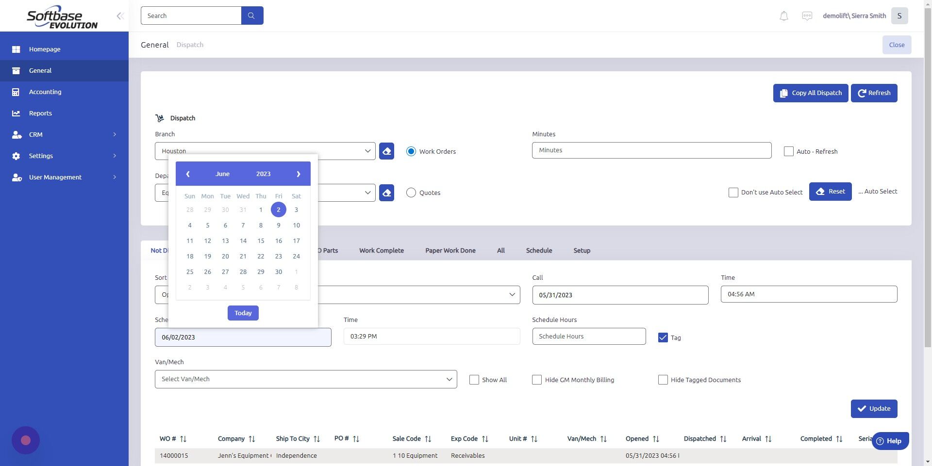The width and height of the screenshot is (932, 466).
Task: Open the chat messages icon
Action: [x=807, y=16]
